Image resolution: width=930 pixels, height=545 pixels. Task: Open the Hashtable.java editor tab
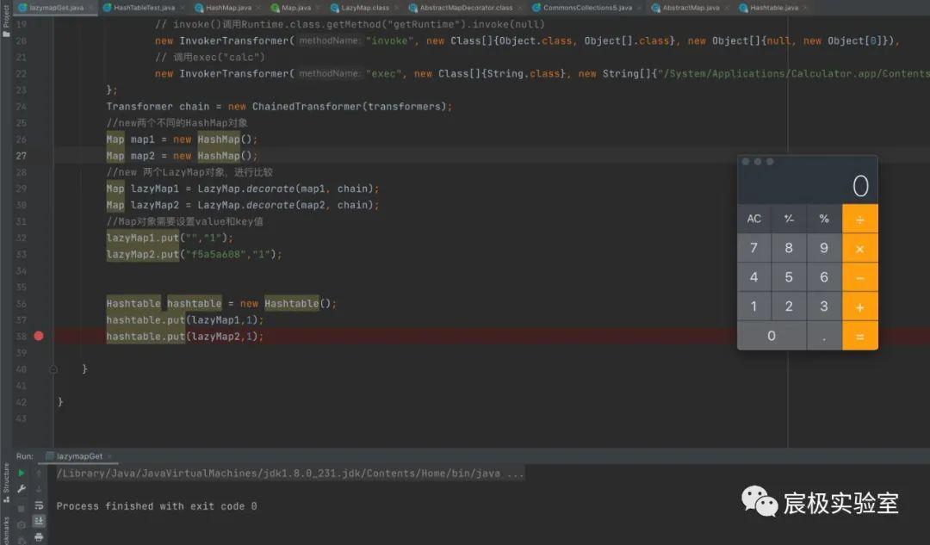[773, 8]
